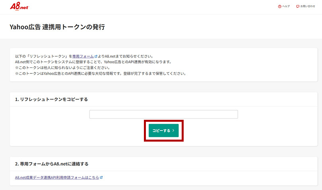Viewport: 322px width, 190px height.
Task: Click the help question mark icon
Action: [x=279, y=7]
